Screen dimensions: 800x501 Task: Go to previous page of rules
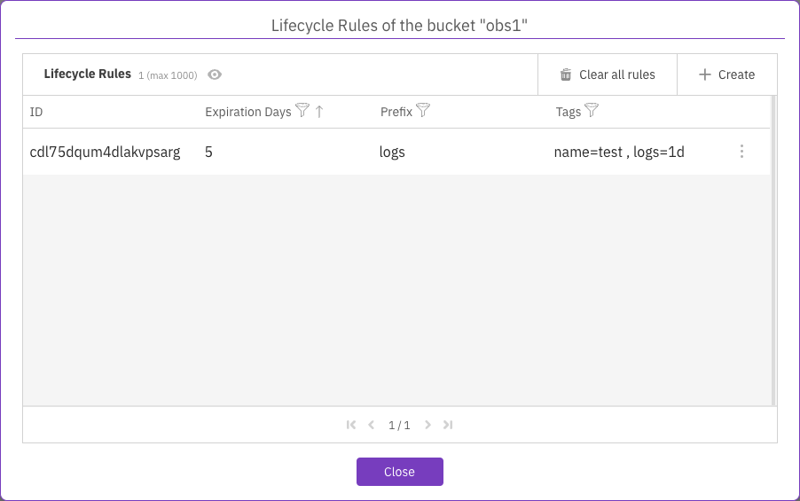[x=372, y=425]
